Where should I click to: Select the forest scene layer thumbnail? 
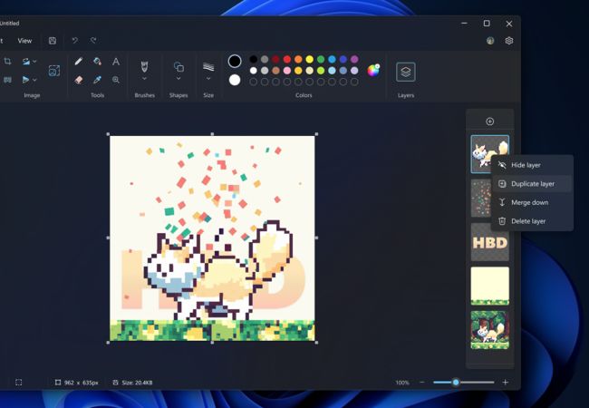tap(490, 330)
